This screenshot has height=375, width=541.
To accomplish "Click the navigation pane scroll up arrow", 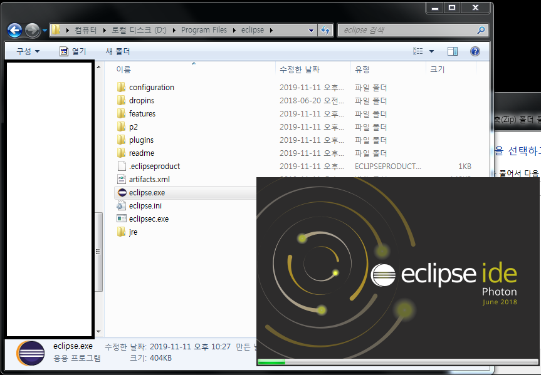I will pos(98,67).
